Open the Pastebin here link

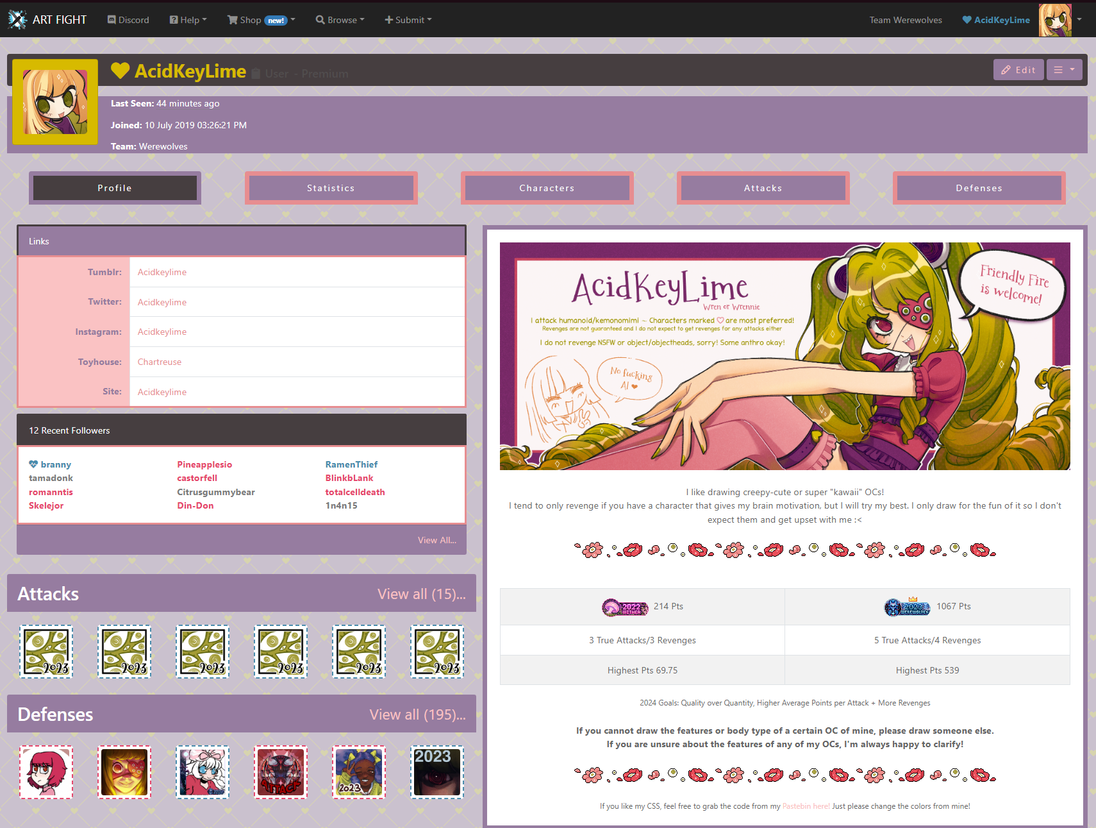click(x=806, y=806)
